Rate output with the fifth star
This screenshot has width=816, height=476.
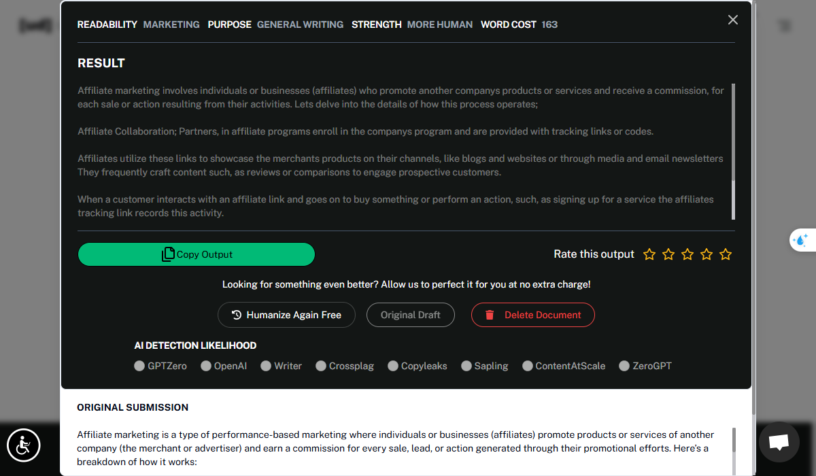click(x=726, y=254)
